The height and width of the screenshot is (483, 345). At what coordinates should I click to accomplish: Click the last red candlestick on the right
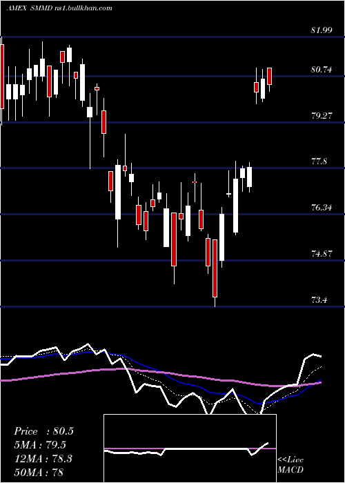click(270, 76)
